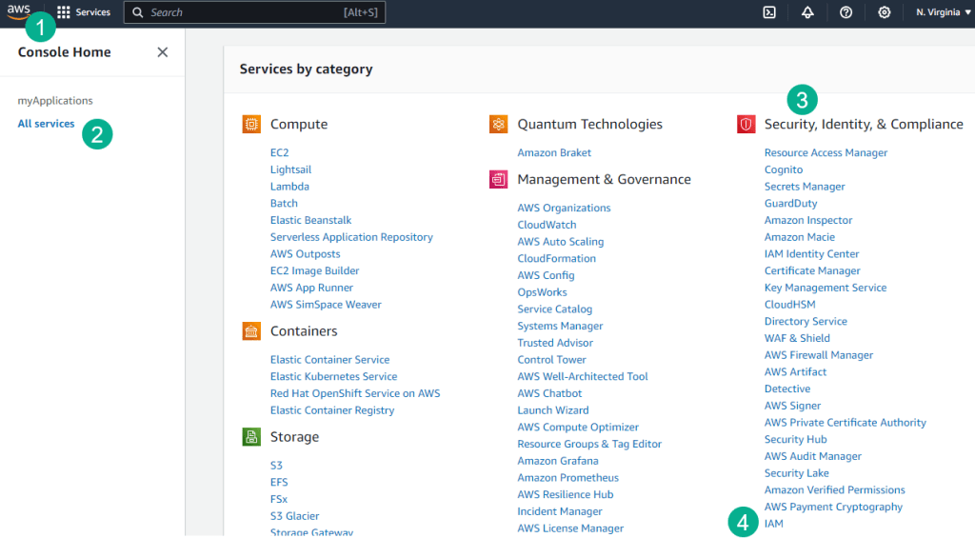975x538 pixels.
Task: Open the settings gear in the header
Action: pyautogui.click(x=884, y=12)
